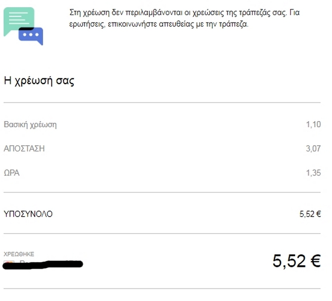The width and height of the screenshot is (332, 301).
Task: Click the 'ΑΠΟΣΤΑΣΗ' charge row label
Action: [24, 149]
